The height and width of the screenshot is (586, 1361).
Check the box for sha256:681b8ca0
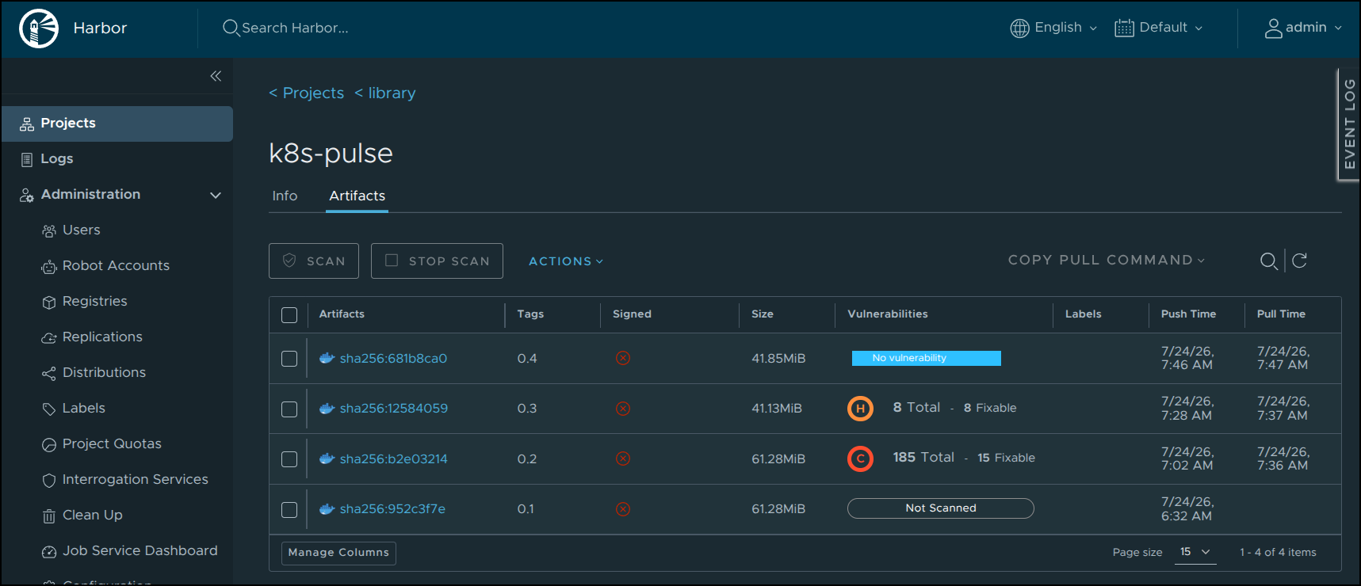pos(289,359)
